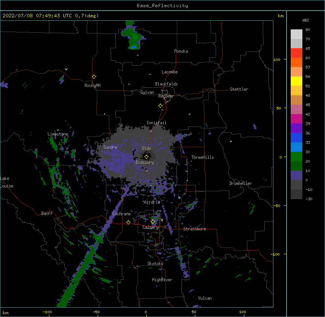The width and height of the screenshot is (325, 317).
Task: Pick the orange 57-60 dBZ legend swatch
Action: (x=296, y=62)
